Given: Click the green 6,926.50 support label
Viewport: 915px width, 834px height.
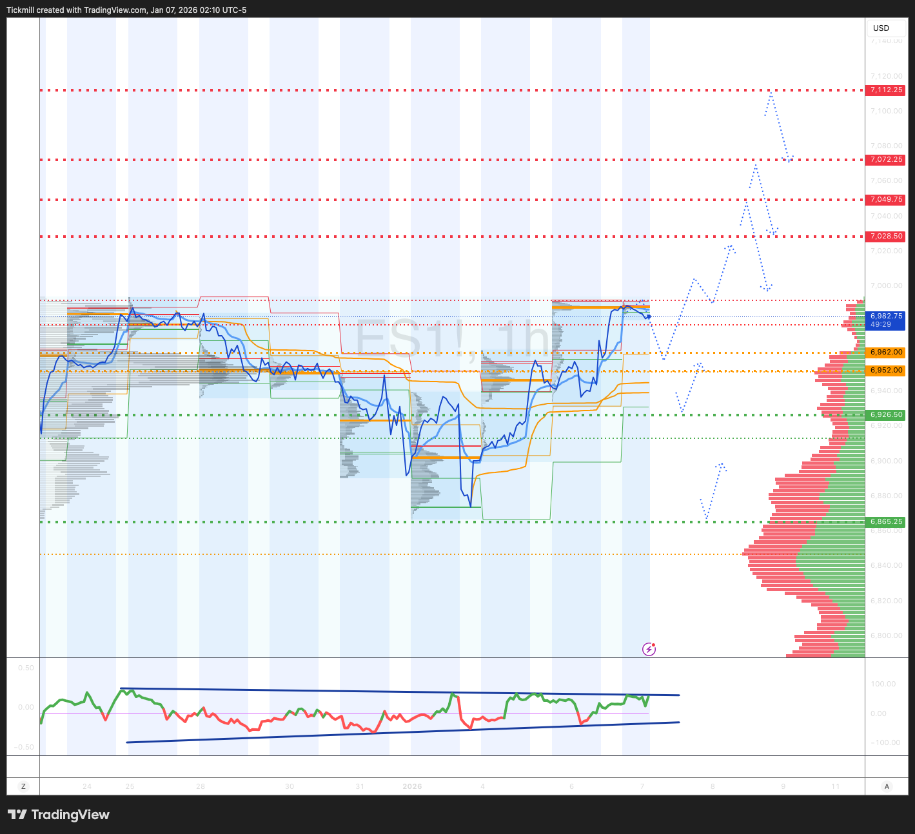Looking at the screenshot, I should click(x=886, y=415).
